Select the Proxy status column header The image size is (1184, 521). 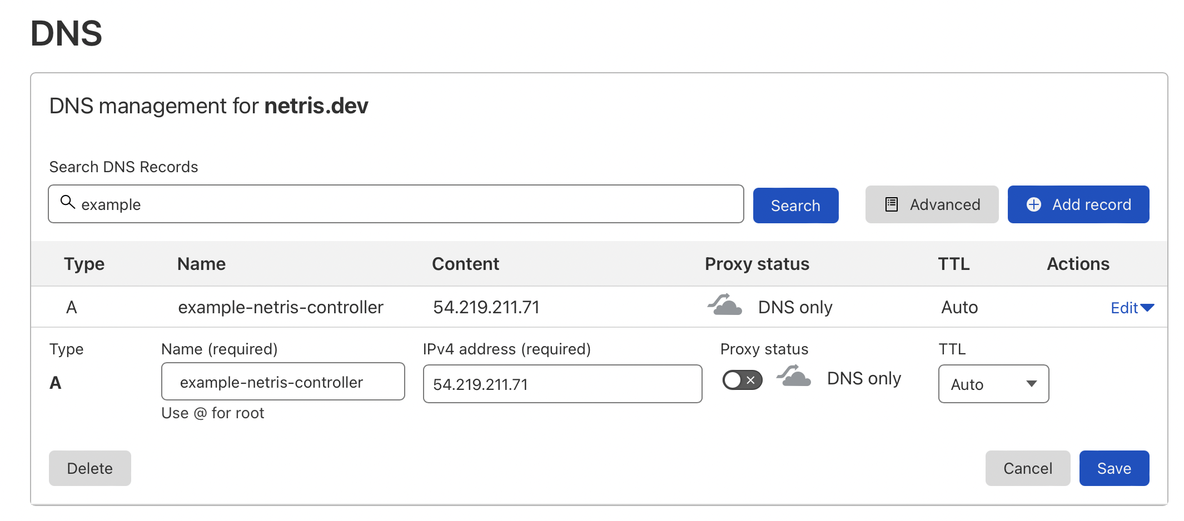click(x=757, y=264)
